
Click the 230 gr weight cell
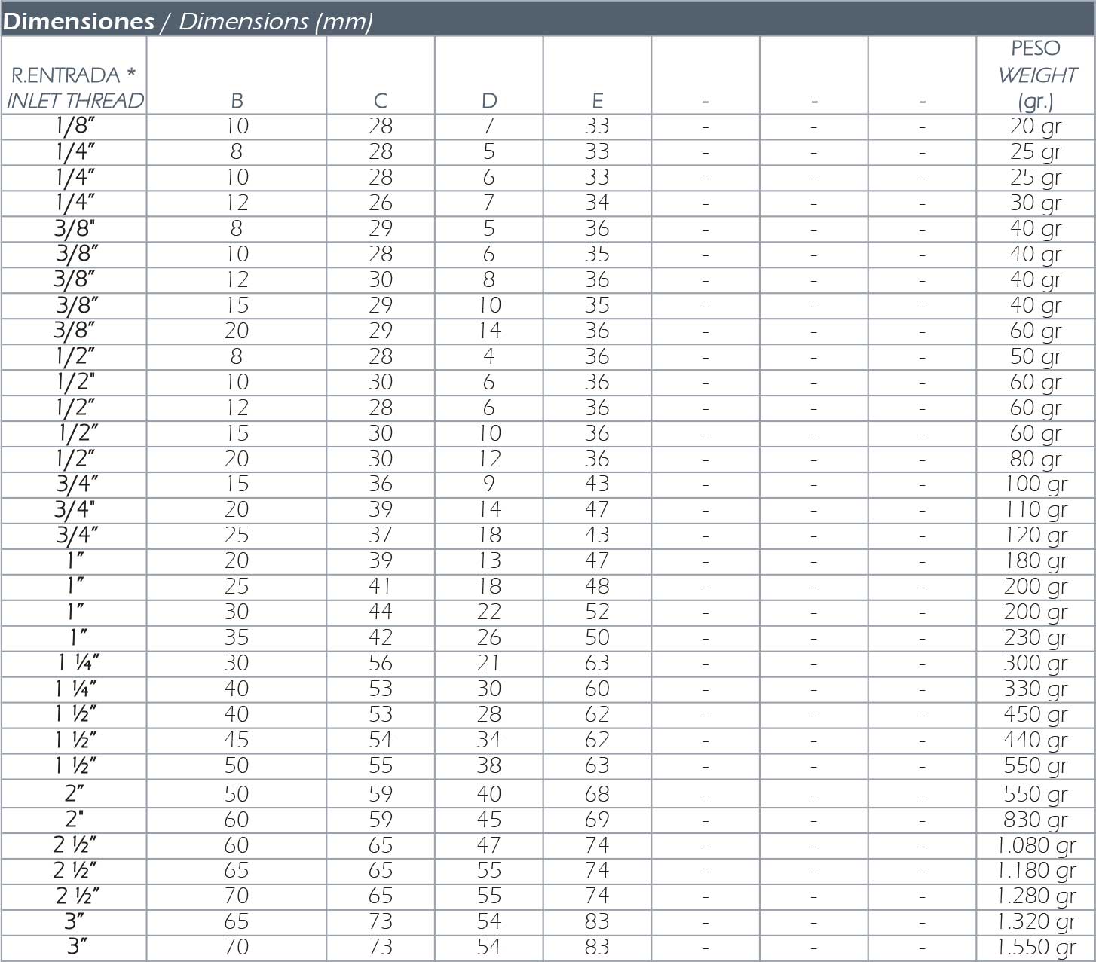[x=1036, y=638]
